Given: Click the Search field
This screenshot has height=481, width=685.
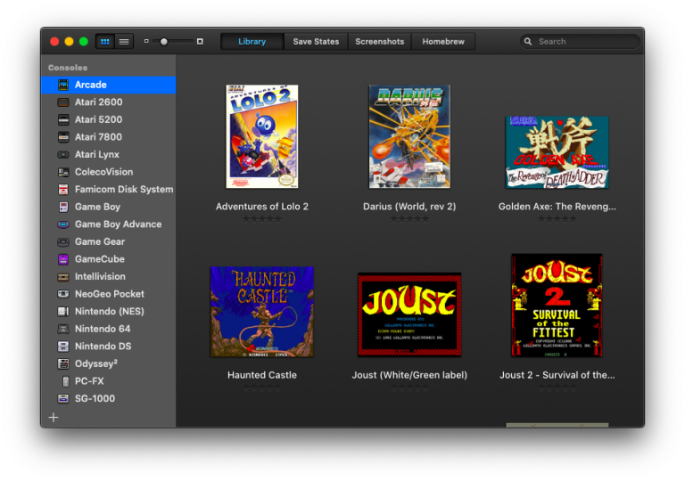Looking at the screenshot, I should 584,42.
